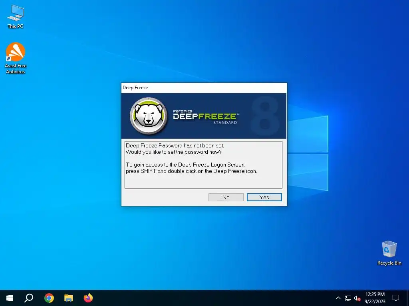Launch Firefox from the taskbar
Screen dimensions: 409x306
coord(88,298)
